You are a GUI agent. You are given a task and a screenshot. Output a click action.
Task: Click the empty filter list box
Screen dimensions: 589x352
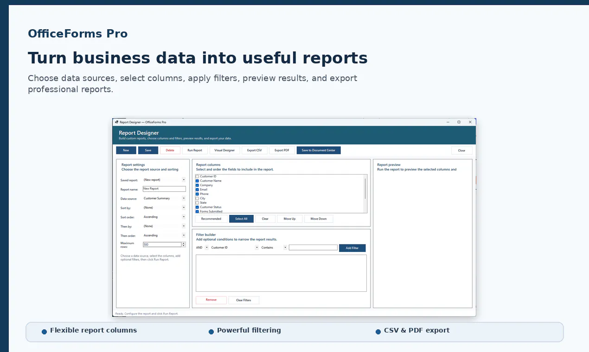click(281, 273)
